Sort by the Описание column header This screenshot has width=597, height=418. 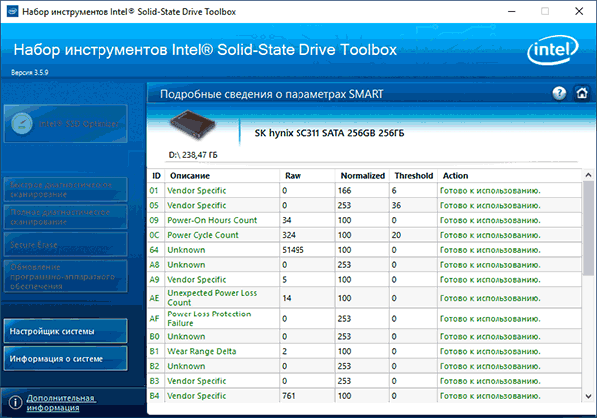(x=222, y=176)
